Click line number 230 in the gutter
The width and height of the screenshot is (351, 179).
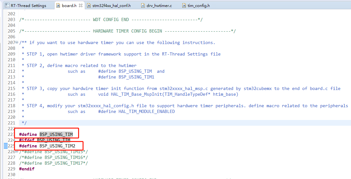(x=11, y=175)
